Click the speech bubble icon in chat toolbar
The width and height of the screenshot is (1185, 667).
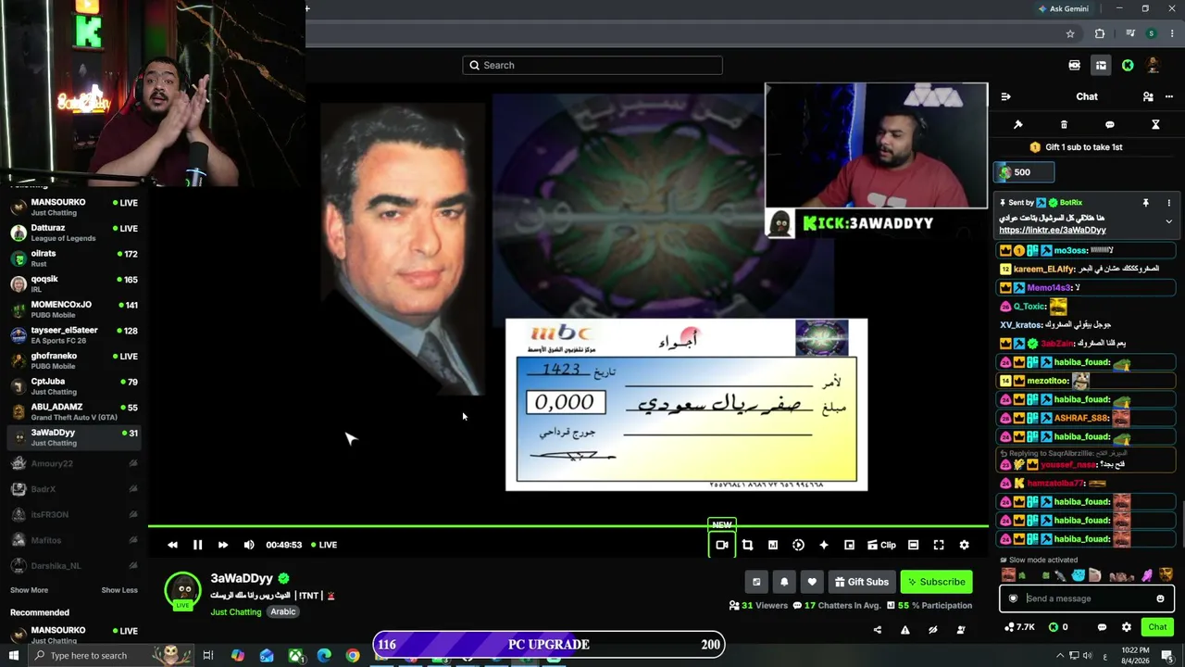coord(1109,124)
